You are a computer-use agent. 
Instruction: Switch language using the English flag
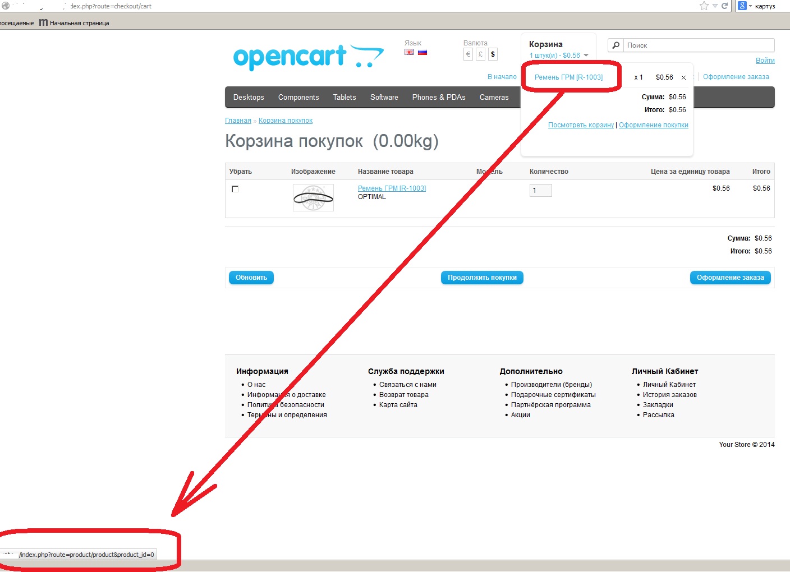[x=409, y=52]
